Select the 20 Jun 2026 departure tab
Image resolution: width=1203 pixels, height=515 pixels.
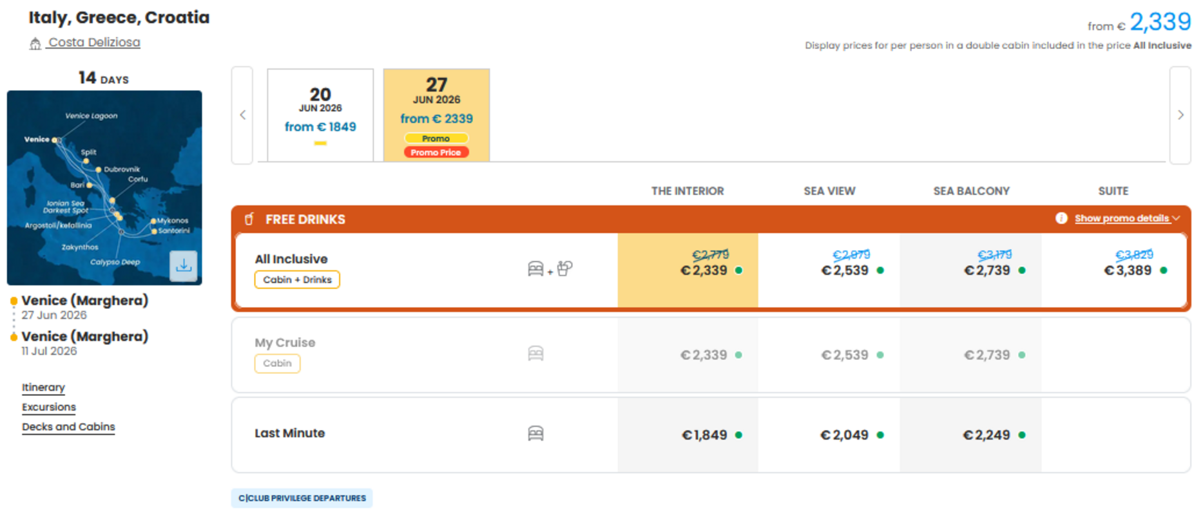coord(320,115)
